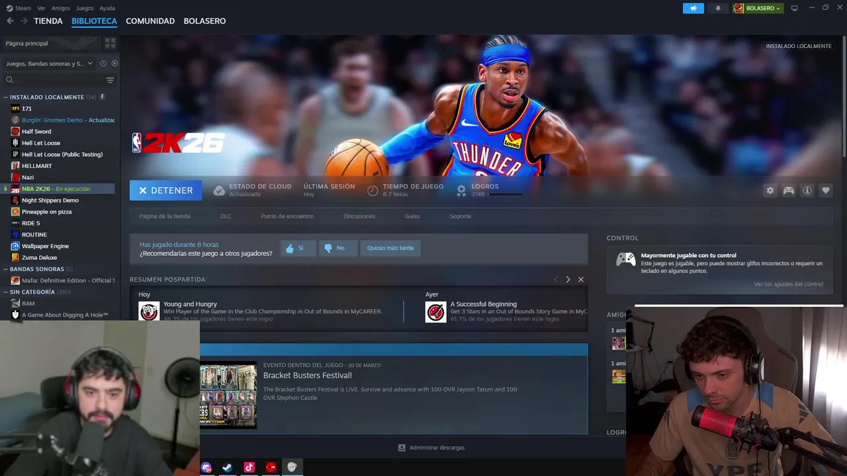Add NBA 2K26 to favorites heart
This screenshot has width=847, height=476.
826,190
